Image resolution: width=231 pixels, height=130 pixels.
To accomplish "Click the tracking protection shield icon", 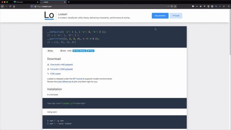I will [x=32, y=6].
